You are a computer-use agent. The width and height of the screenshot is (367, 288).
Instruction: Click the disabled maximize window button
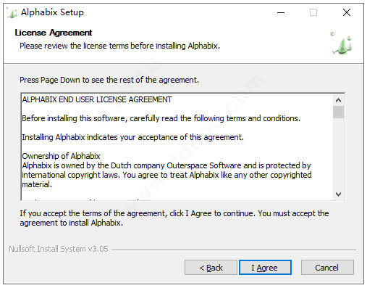(313, 12)
